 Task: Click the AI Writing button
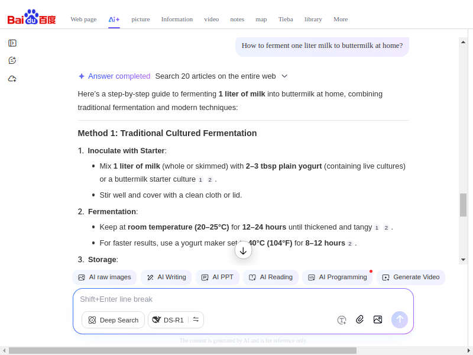coord(166,277)
